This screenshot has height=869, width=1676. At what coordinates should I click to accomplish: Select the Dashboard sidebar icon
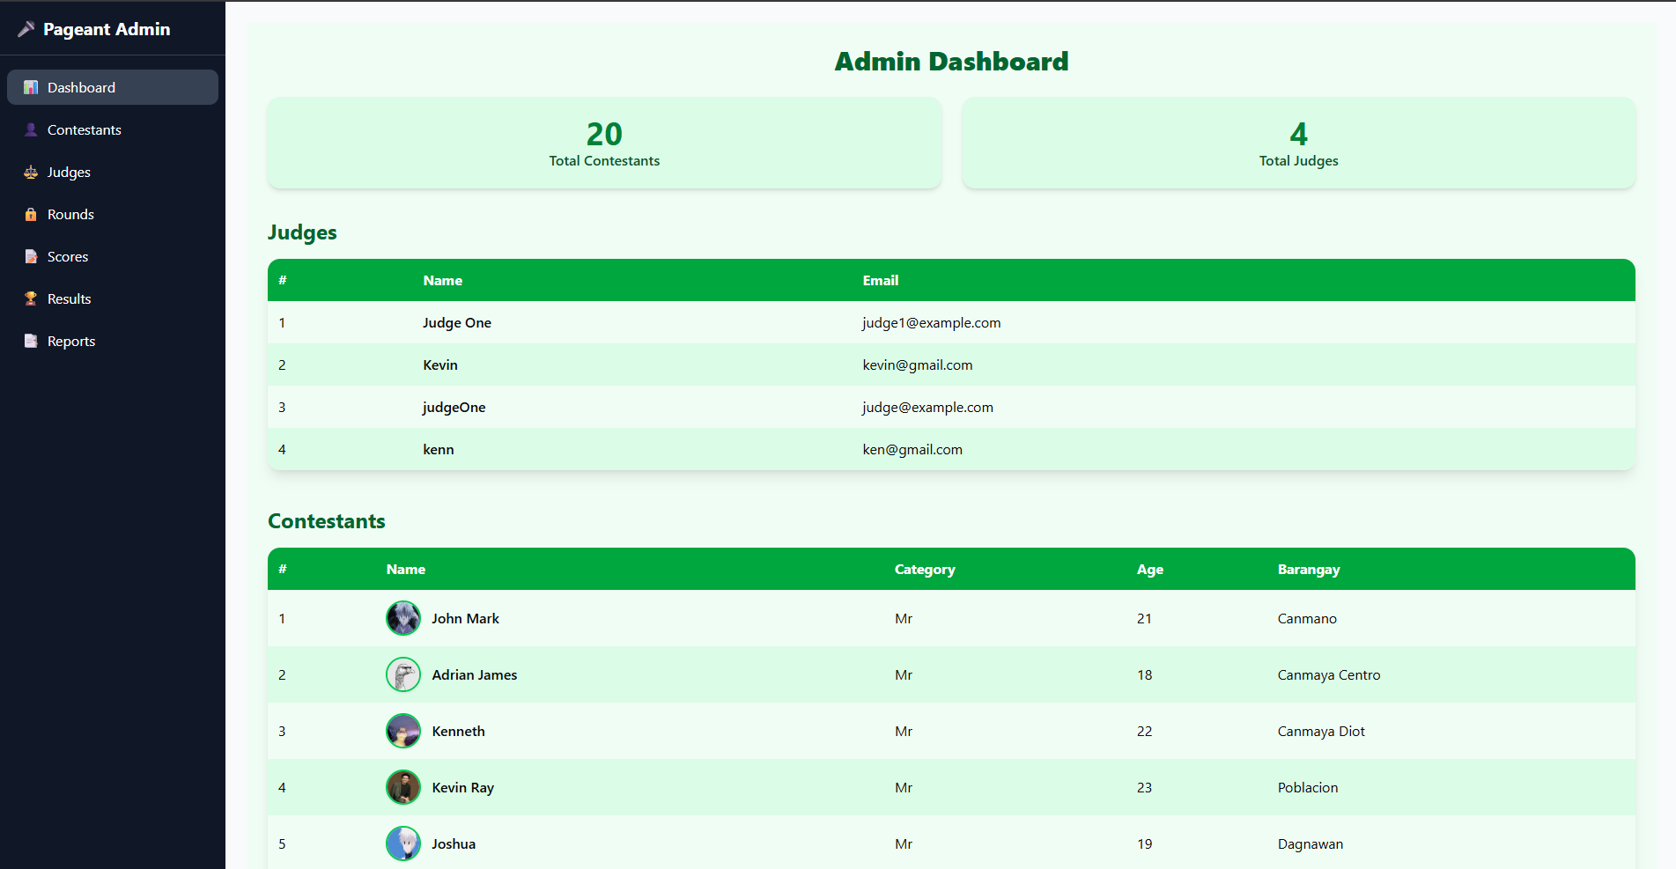(x=31, y=87)
